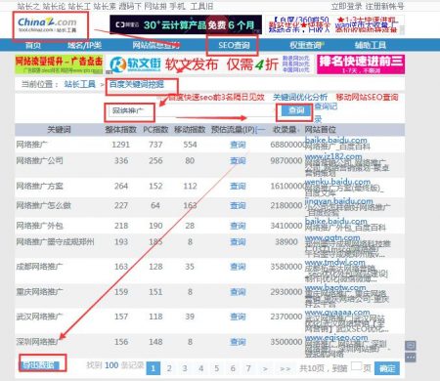Image resolution: width=440 pixels, height=381 pixels.
Task: Click 查询 traffic link in 重庆网络推广 row
Action: [x=238, y=292]
